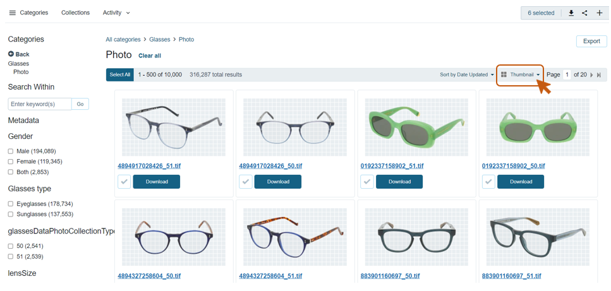Expand Sort by Date Updated dropdown
Screen dimensions: 611x291
point(467,74)
